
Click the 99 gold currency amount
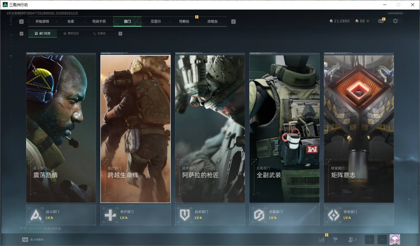point(362,21)
